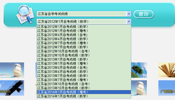Open the open book ad thumbnail
This screenshot has height=100, width=175.
click(167, 70)
